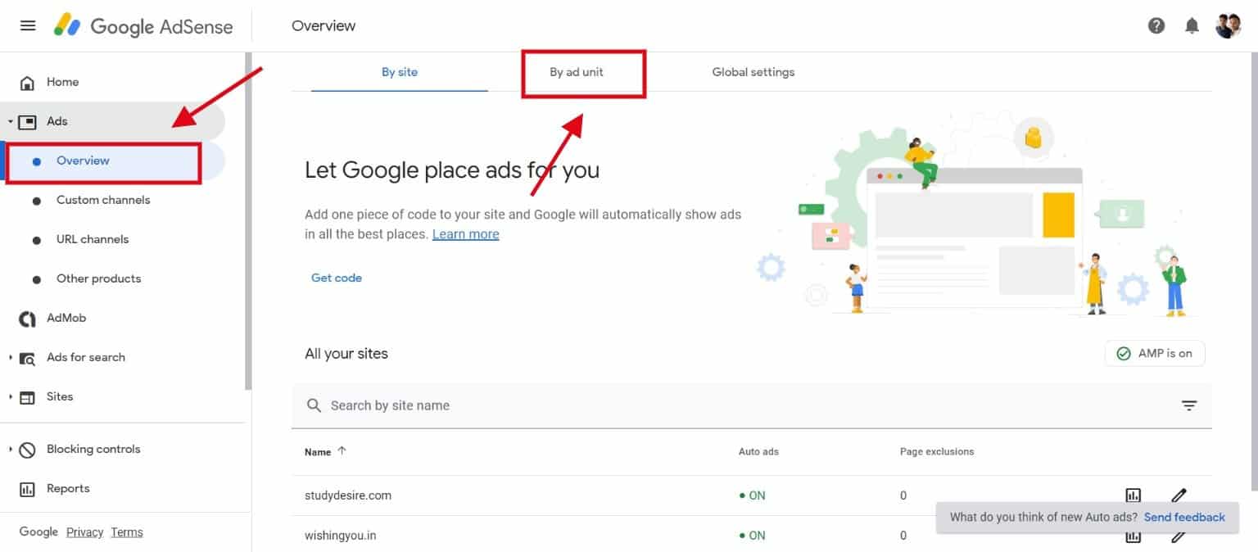Click the Get code button

pyautogui.click(x=337, y=278)
